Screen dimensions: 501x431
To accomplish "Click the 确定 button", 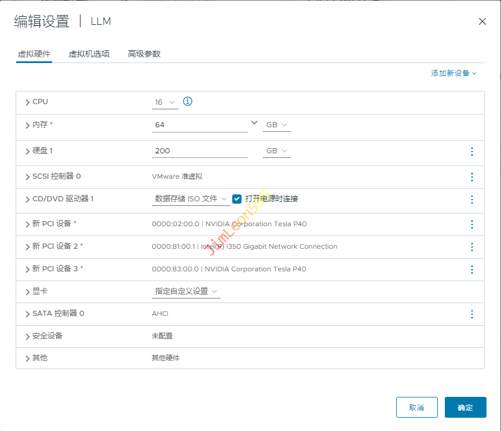I will [465, 407].
